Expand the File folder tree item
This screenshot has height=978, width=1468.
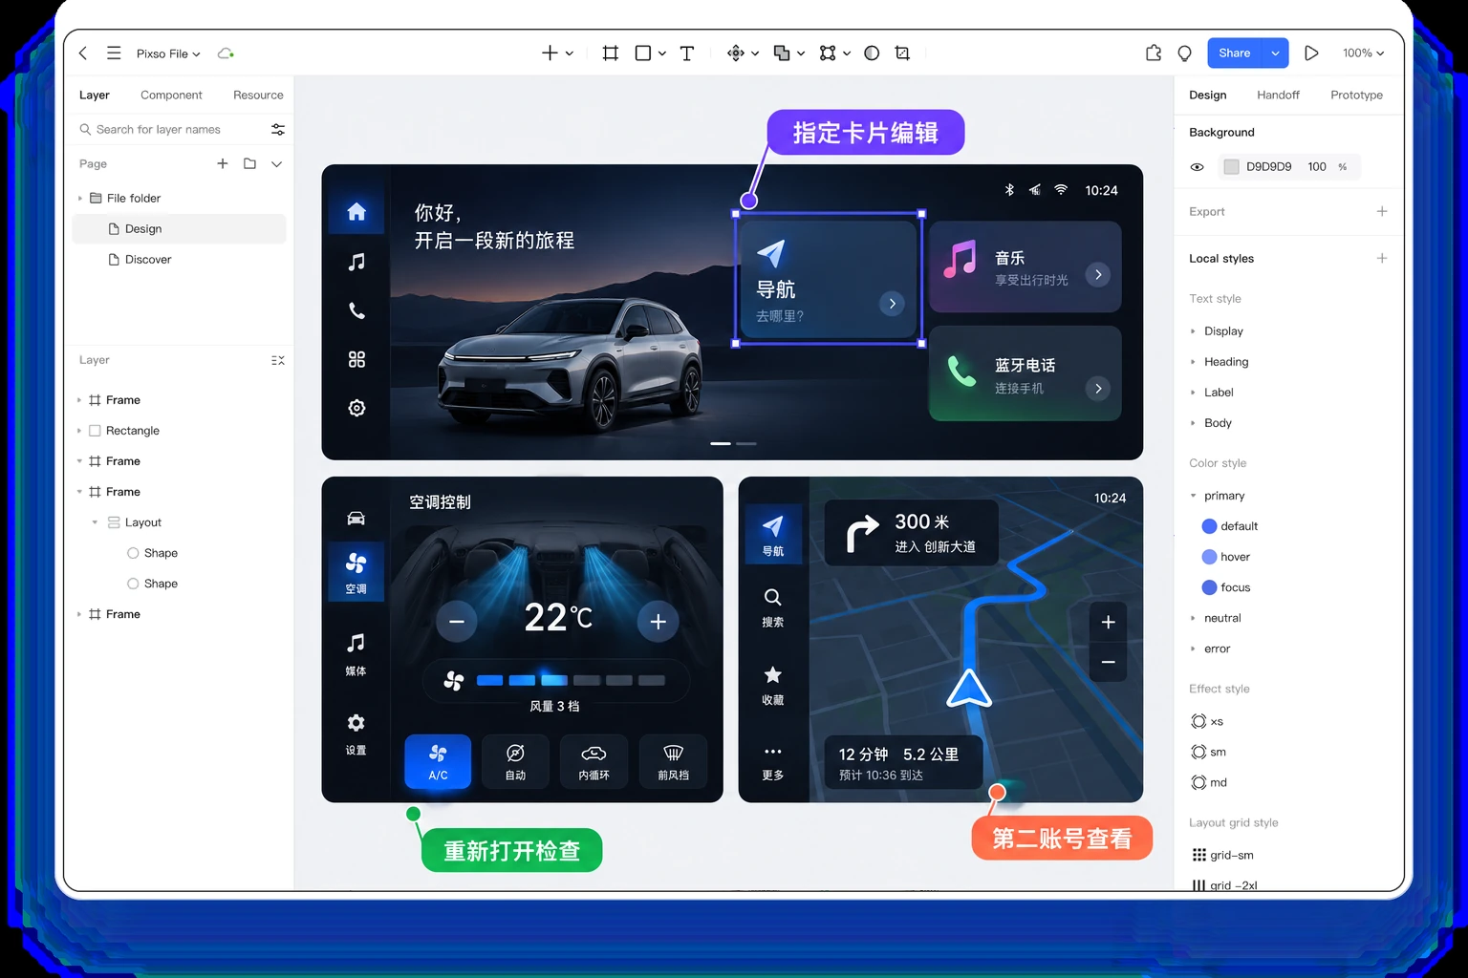click(x=80, y=198)
